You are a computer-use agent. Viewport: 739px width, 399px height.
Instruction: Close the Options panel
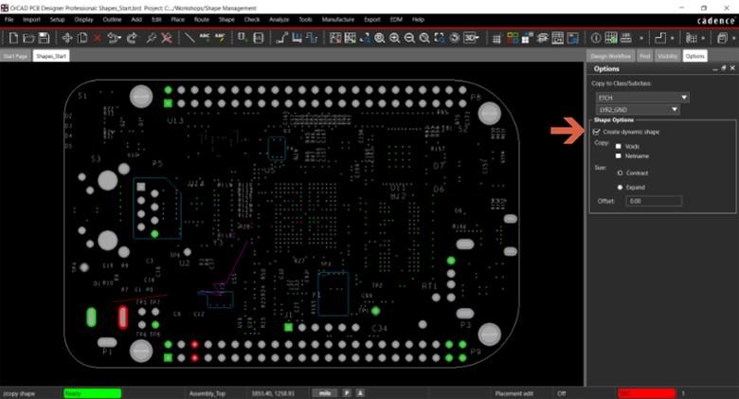pos(732,68)
